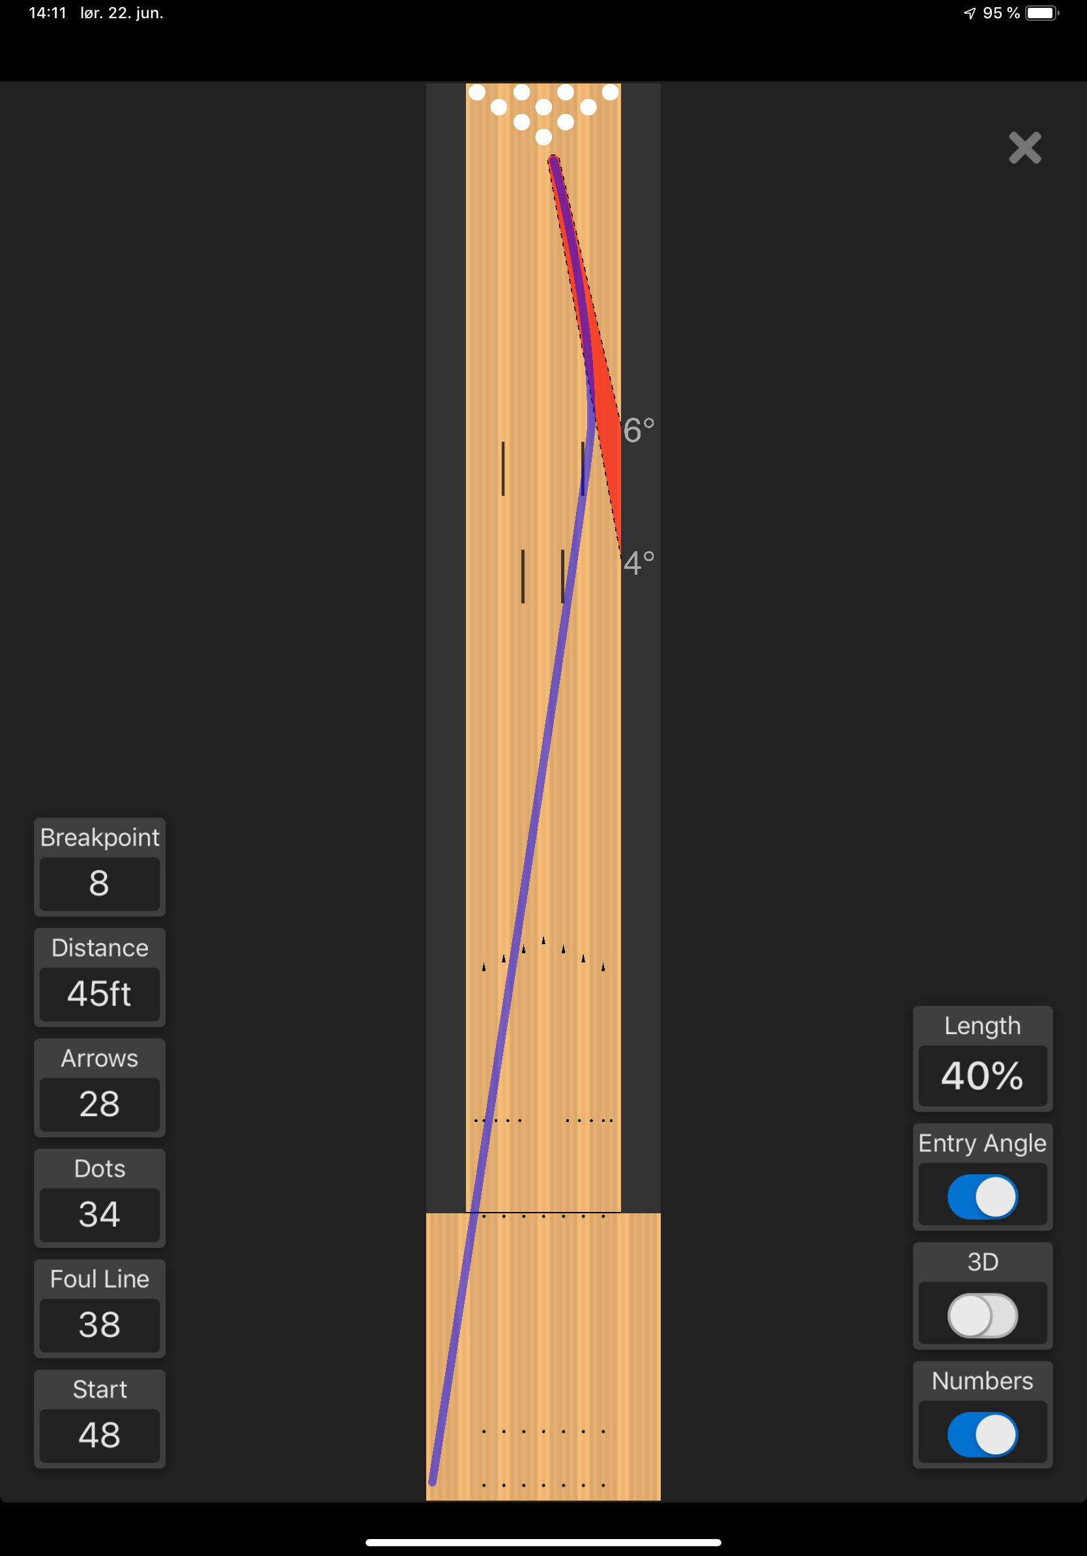Enable the 3D view switch

(x=982, y=1316)
